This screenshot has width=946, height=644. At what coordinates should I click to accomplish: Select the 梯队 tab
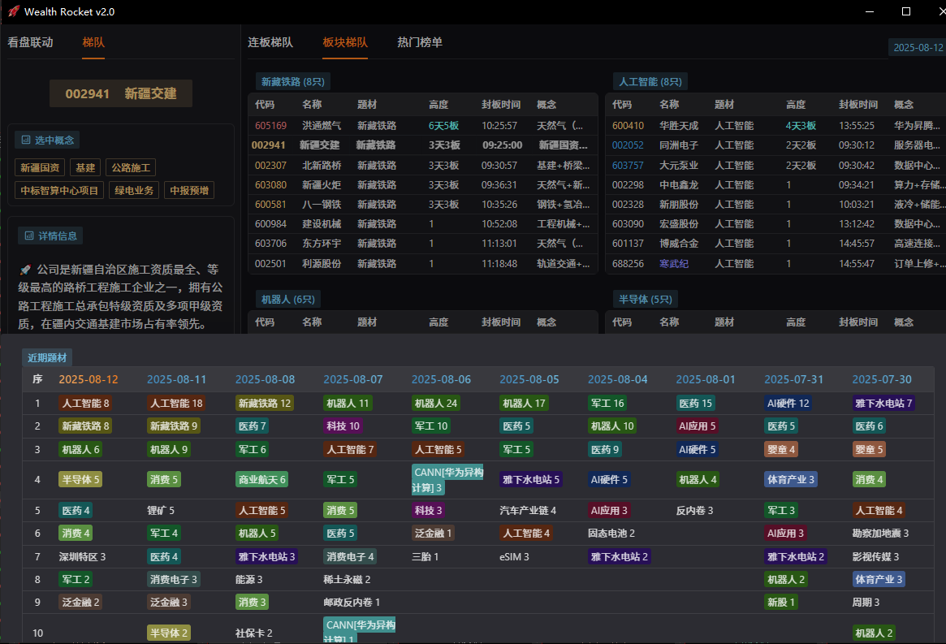pyautogui.click(x=93, y=41)
